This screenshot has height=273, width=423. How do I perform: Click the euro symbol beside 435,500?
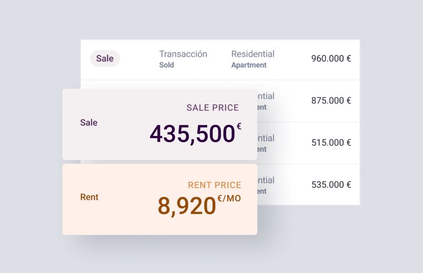point(239,126)
